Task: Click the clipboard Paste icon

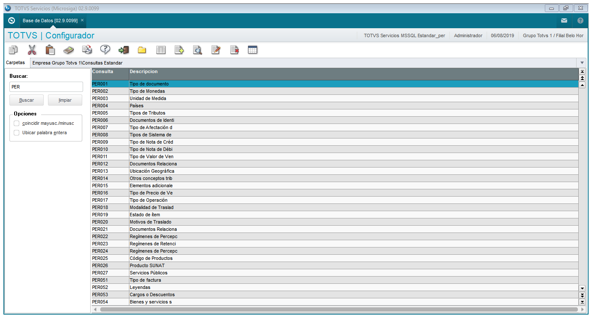Action: point(50,50)
